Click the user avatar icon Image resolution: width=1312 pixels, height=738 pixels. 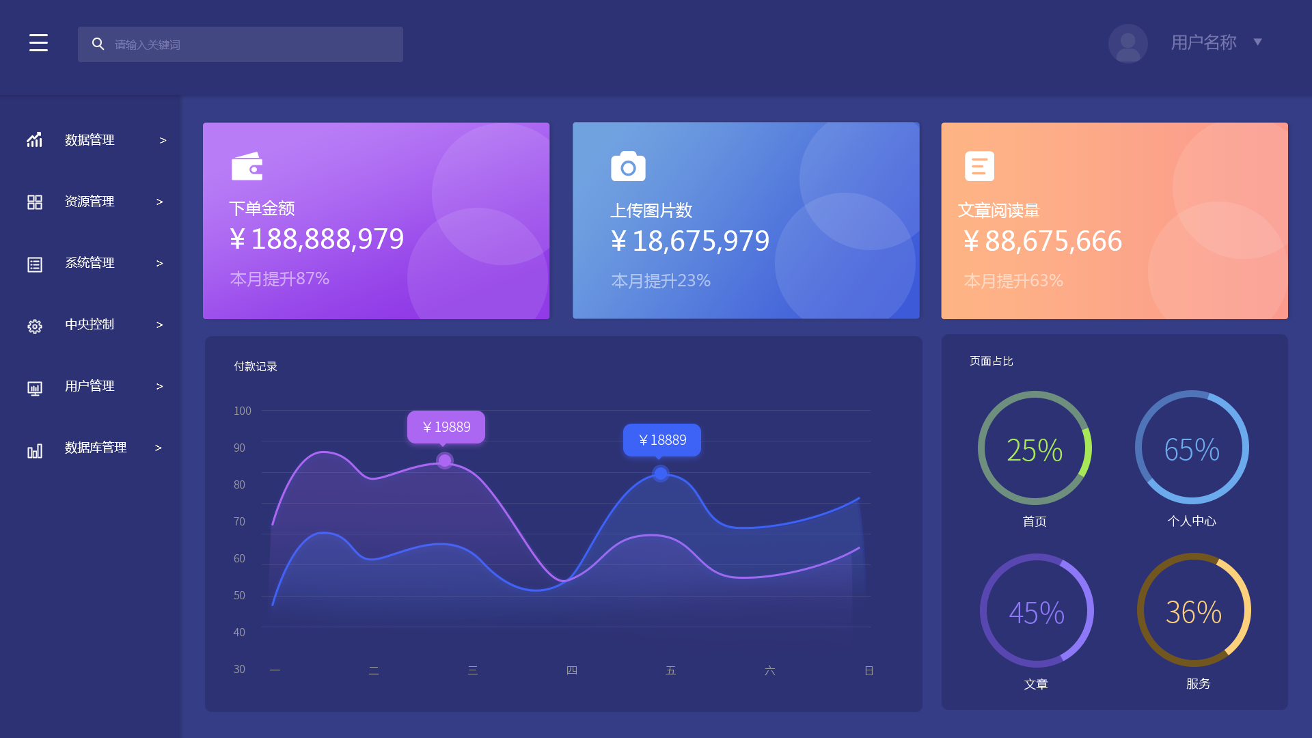tap(1127, 43)
